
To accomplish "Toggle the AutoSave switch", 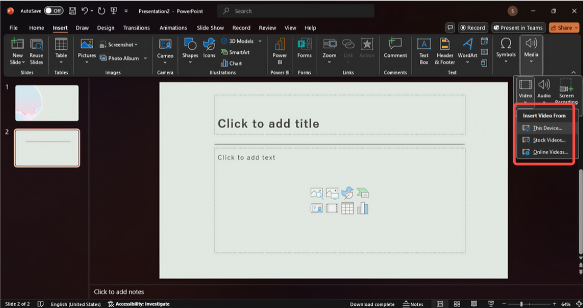I will (x=53, y=11).
